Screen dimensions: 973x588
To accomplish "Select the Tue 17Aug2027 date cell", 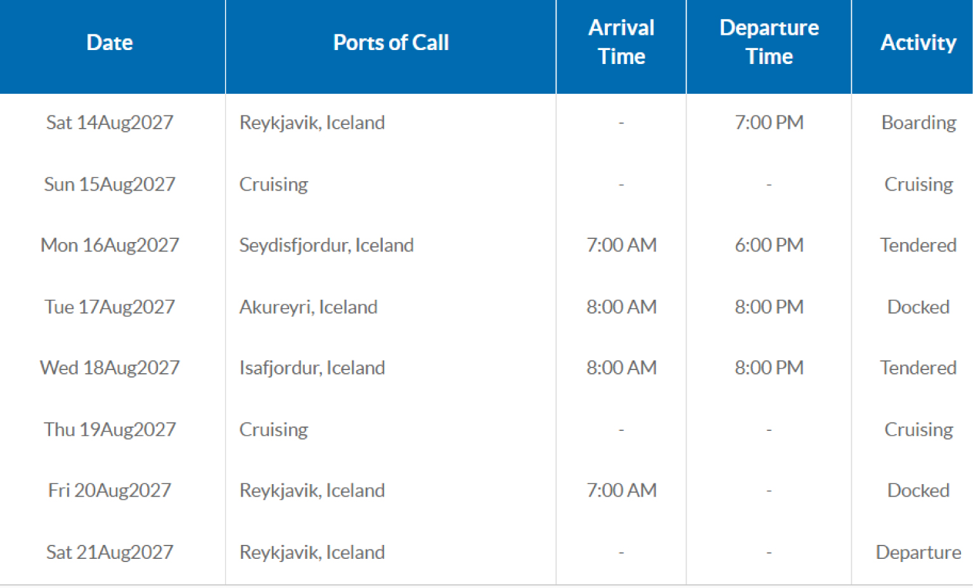I will click(x=110, y=307).
